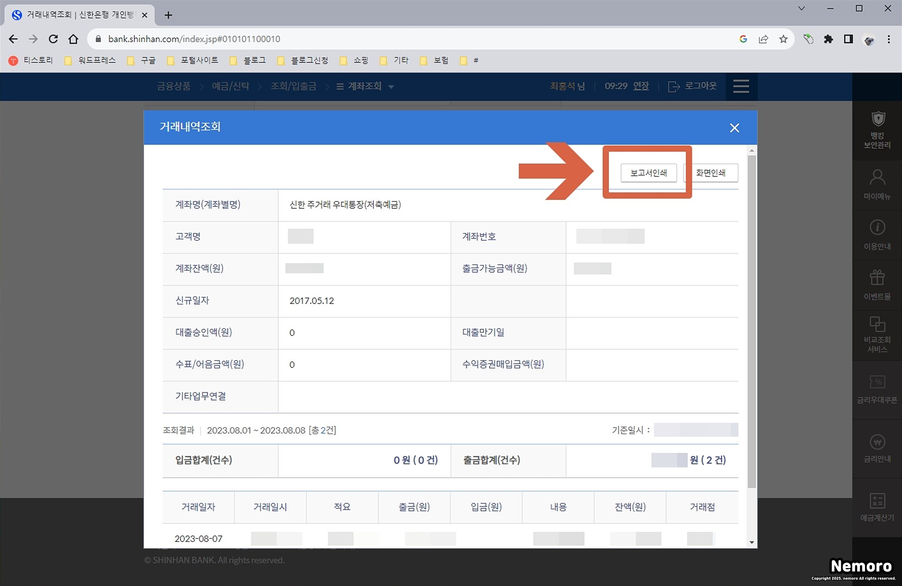Click the 화면인쇄 screen print button
Screen dimensions: 902x586
tap(711, 173)
